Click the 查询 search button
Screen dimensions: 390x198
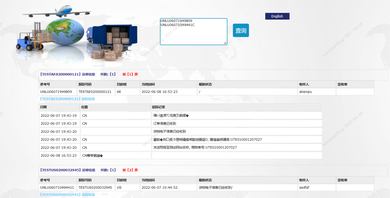[241, 30]
